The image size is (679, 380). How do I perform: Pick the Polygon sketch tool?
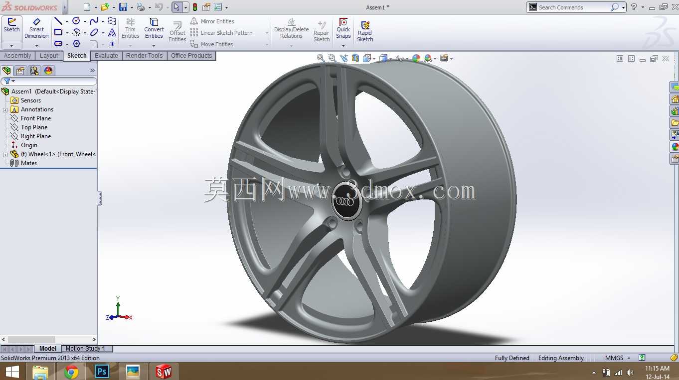pyautogui.click(x=76, y=44)
